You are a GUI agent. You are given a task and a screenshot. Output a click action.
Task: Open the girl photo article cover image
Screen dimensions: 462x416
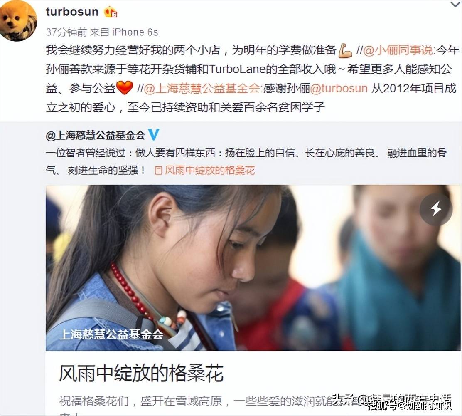pyautogui.click(x=253, y=267)
